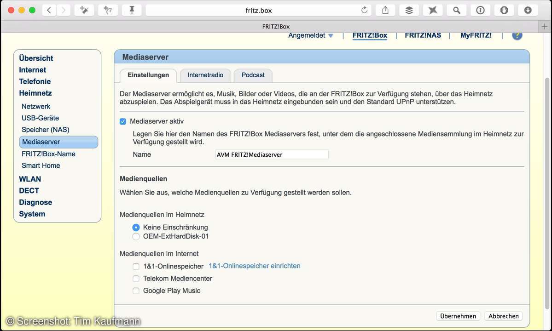Screen dimensions: 552x331
Task: Open Diagnose in the sidebar
Action: click(35, 202)
